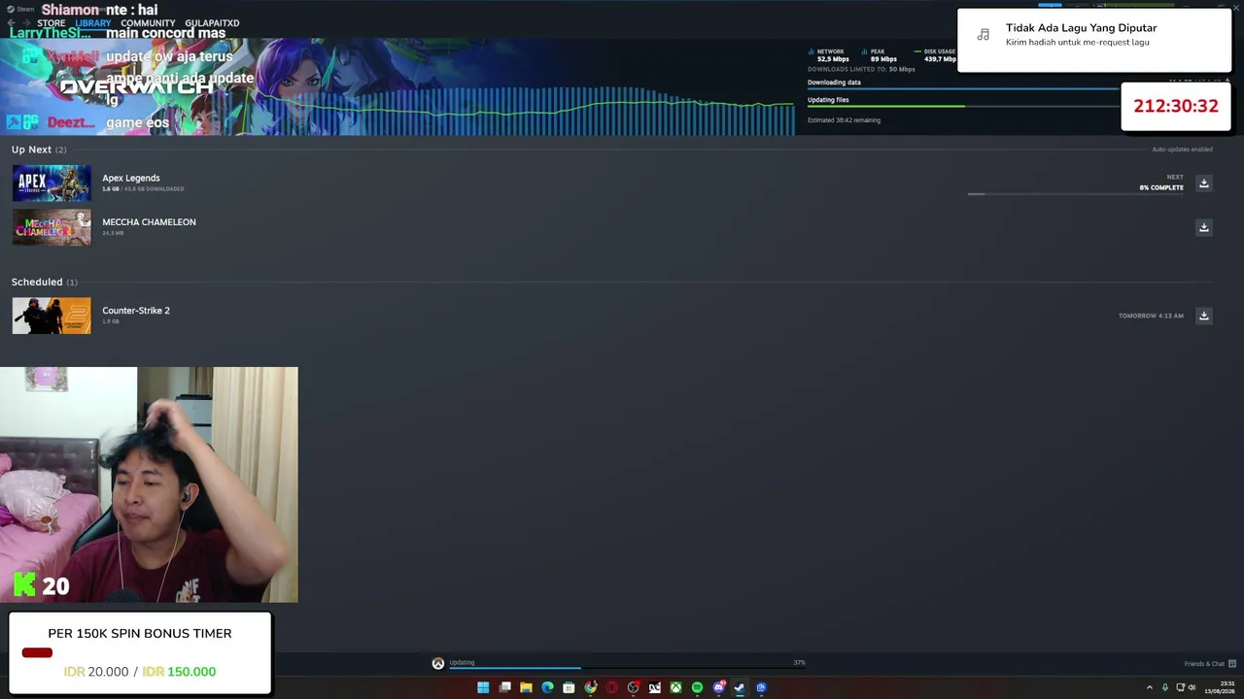Open the GULAPAITXD profile tab
Screen dimensions: 1244x699
coord(212,23)
